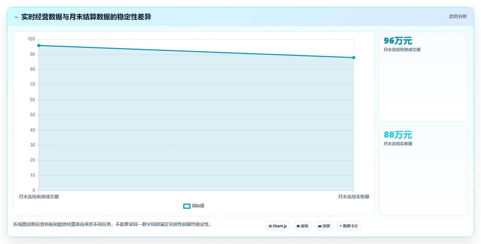Click the y-axis label 0

tap(34, 190)
